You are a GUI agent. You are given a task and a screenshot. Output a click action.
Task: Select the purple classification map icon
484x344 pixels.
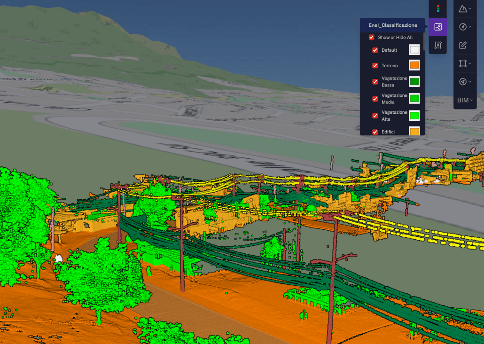[x=438, y=27]
